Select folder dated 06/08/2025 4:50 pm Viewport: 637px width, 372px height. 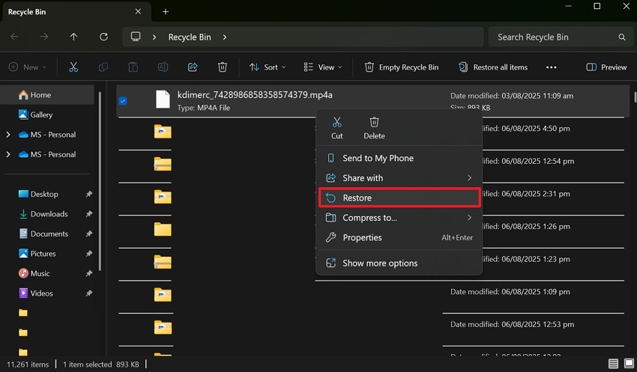tap(163, 132)
